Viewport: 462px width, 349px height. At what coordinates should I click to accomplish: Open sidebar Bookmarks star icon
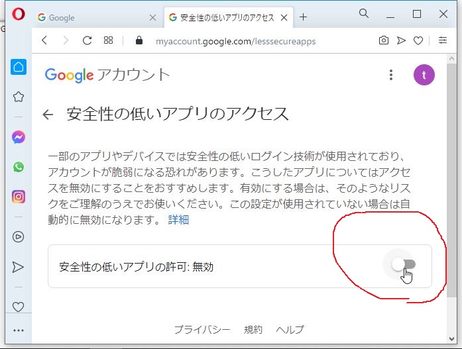(19, 97)
